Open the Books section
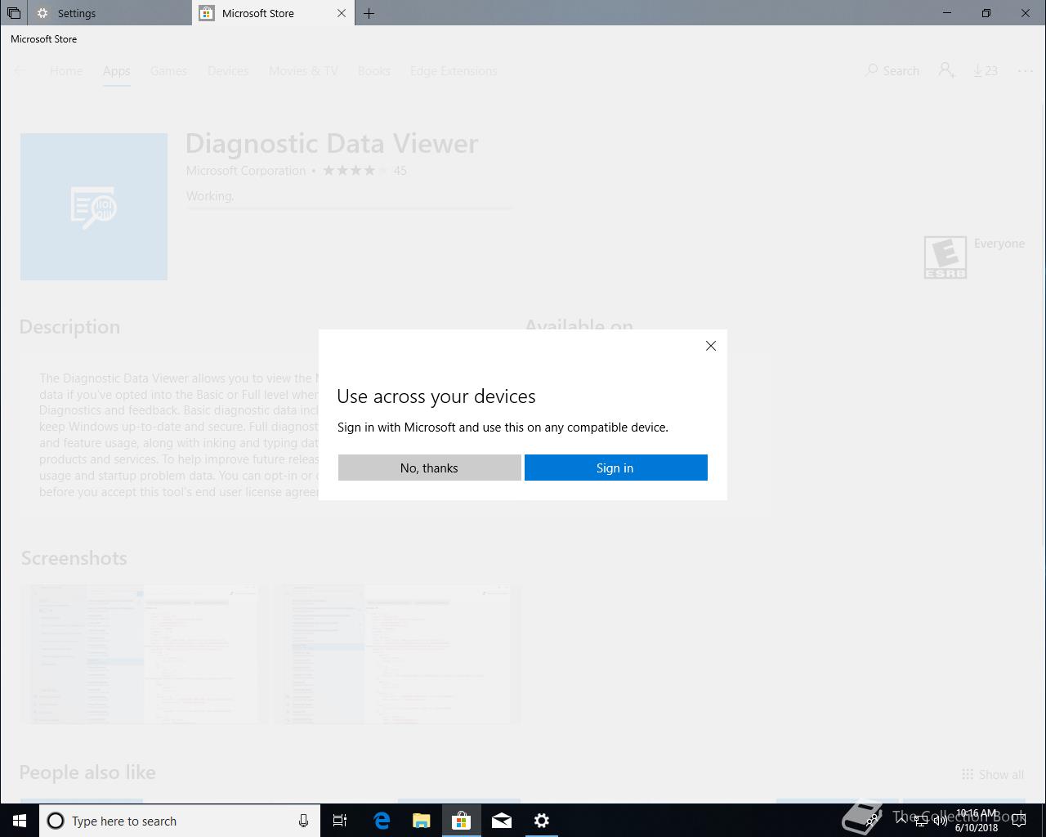The height and width of the screenshot is (837, 1046). (373, 71)
